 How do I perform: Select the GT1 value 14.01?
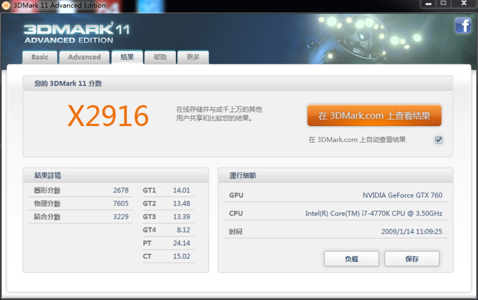[x=181, y=190]
